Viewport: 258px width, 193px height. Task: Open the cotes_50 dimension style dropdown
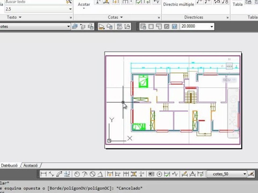245,174
